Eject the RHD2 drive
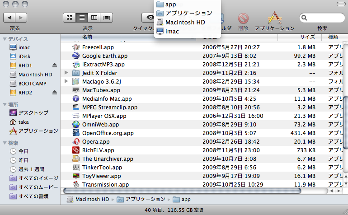The width and height of the screenshot is (348, 215). 55,92
